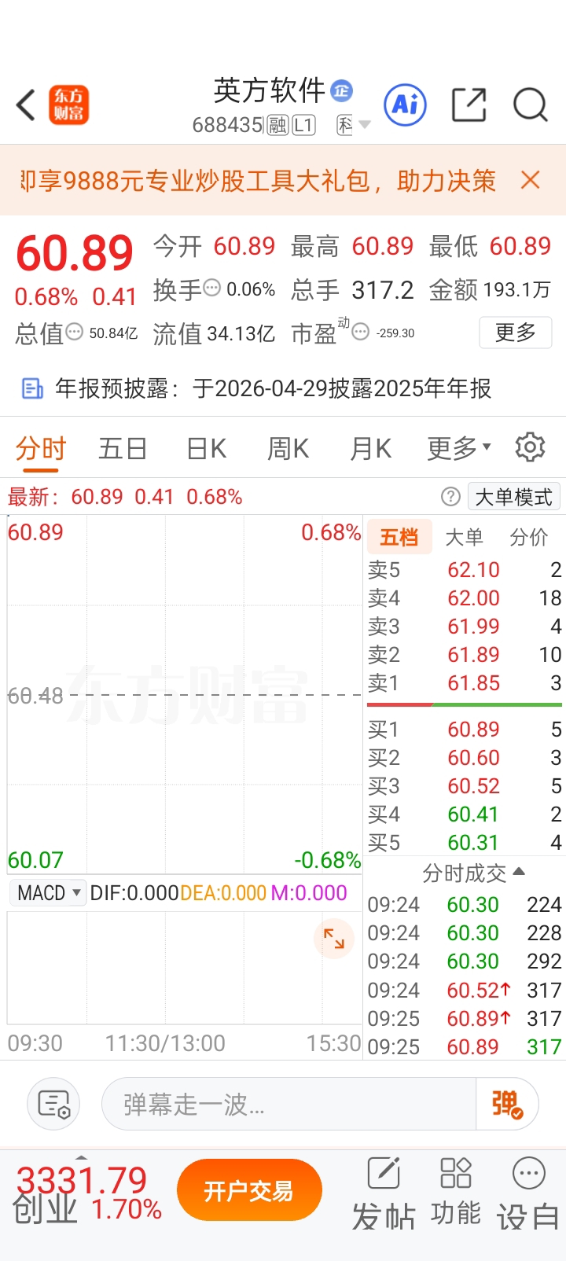Tap the 总值 info icon
Viewport: 566px width, 1261px height.
pyautogui.click(x=74, y=332)
